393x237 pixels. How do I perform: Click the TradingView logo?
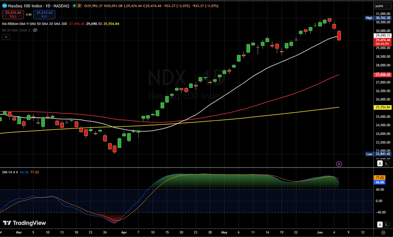pos(25,223)
